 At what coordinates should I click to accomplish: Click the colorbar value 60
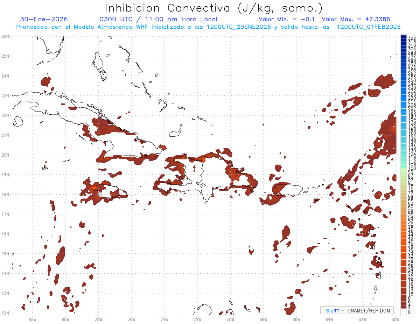pyautogui.click(x=411, y=207)
